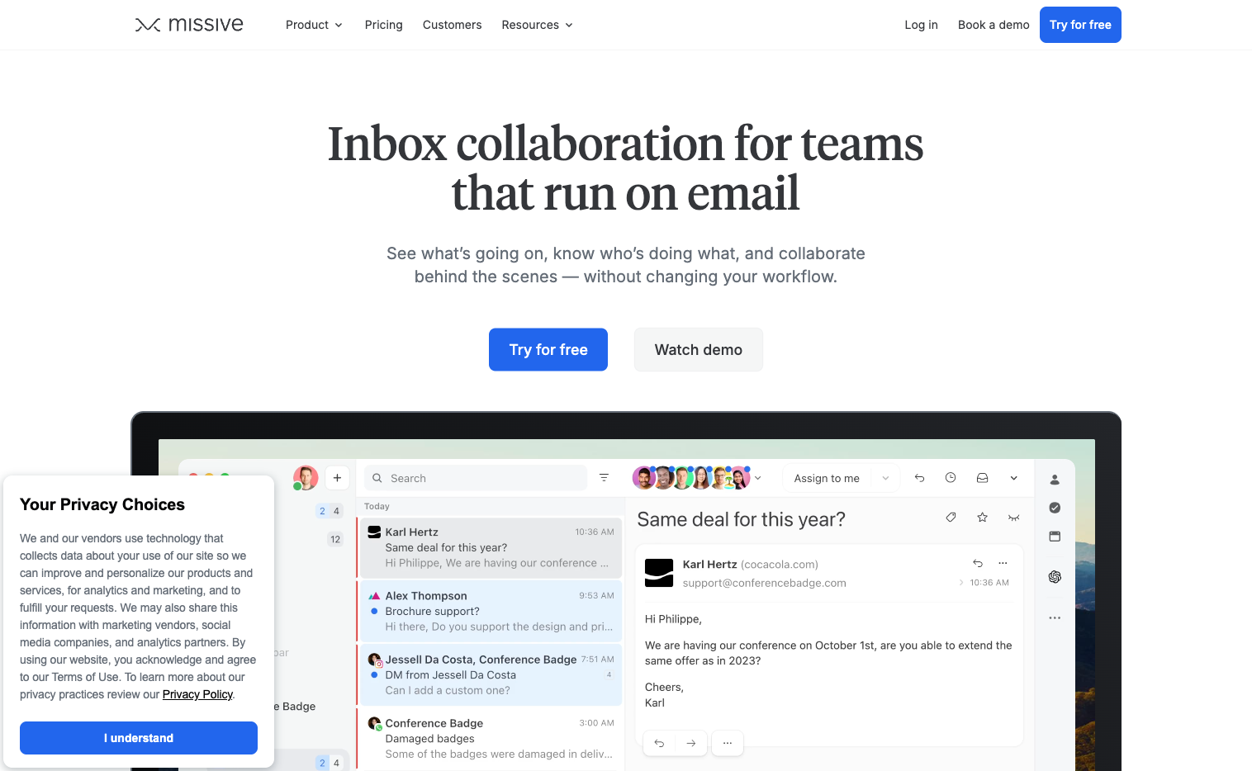
Task: Open the Pricing menu item
Action: tap(383, 25)
